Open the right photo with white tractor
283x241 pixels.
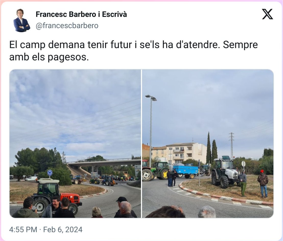click(x=208, y=144)
